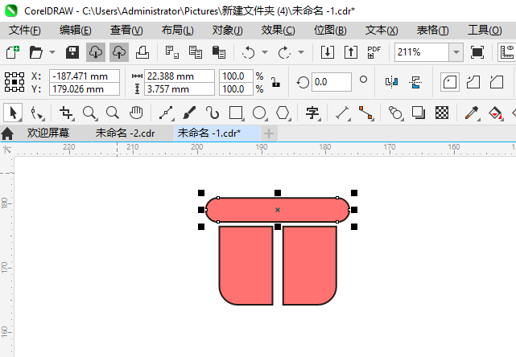Click the Y position field
The width and height of the screenshot is (516, 357).
85,89
